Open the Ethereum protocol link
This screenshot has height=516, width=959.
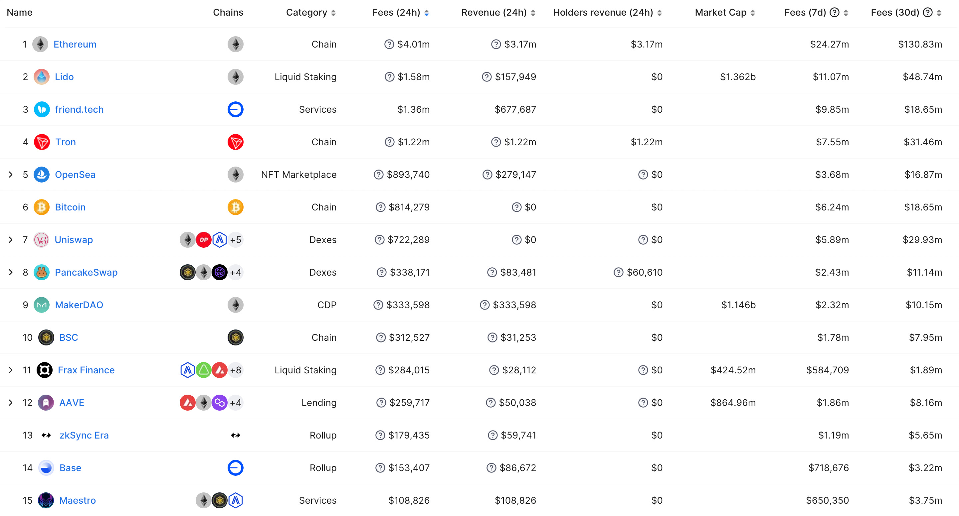click(75, 44)
